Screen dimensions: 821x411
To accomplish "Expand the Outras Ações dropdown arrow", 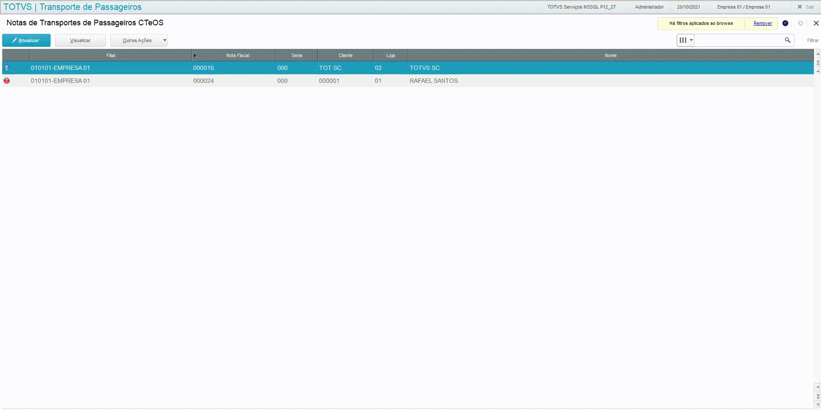I will (x=165, y=40).
